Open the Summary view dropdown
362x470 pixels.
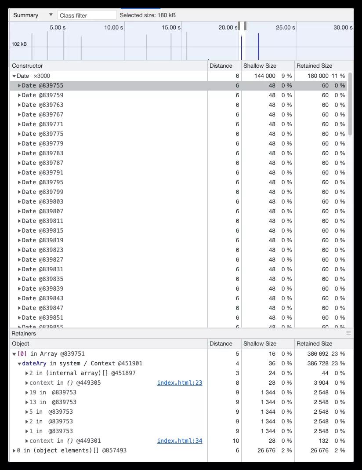(x=33, y=15)
